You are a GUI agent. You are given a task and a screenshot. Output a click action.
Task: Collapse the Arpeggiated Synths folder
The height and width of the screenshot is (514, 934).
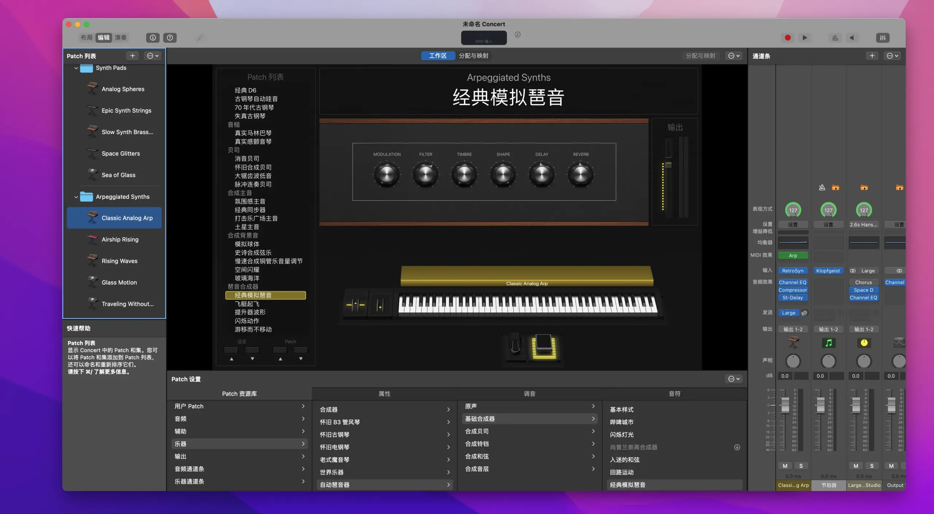(x=76, y=197)
